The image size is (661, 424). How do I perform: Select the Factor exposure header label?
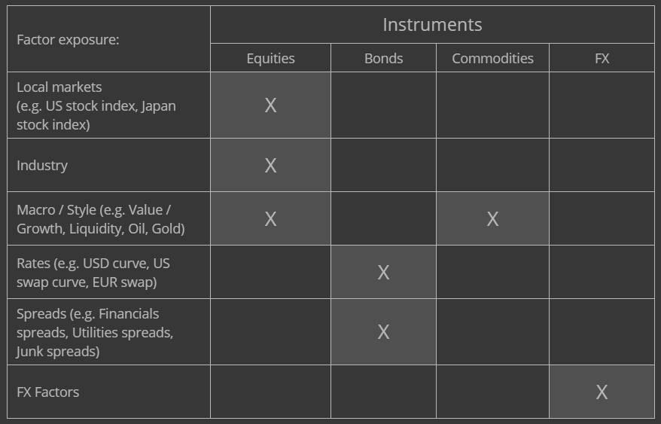tap(68, 40)
